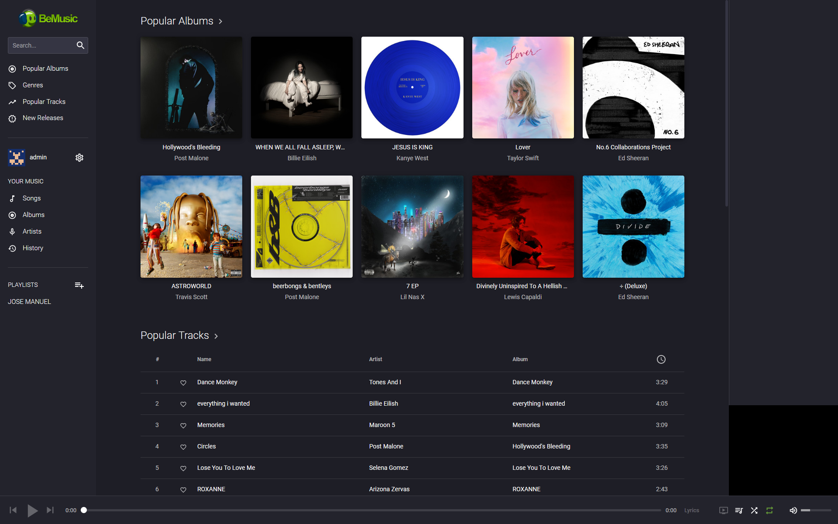Image resolution: width=838 pixels, height=524 pixels.
Task: Sort tracks by the duration clock icon
Action: pyautogui.click(x=661, y=359)
